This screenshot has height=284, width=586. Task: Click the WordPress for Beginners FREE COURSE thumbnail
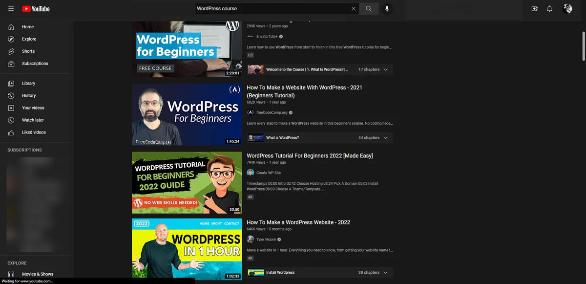coord(187,49)
